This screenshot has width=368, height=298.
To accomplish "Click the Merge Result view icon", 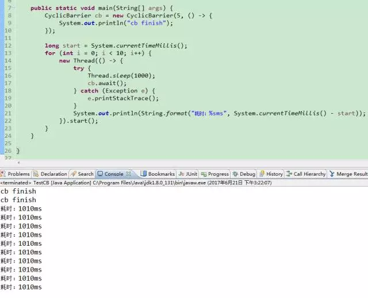I will [x=332, y=174].
